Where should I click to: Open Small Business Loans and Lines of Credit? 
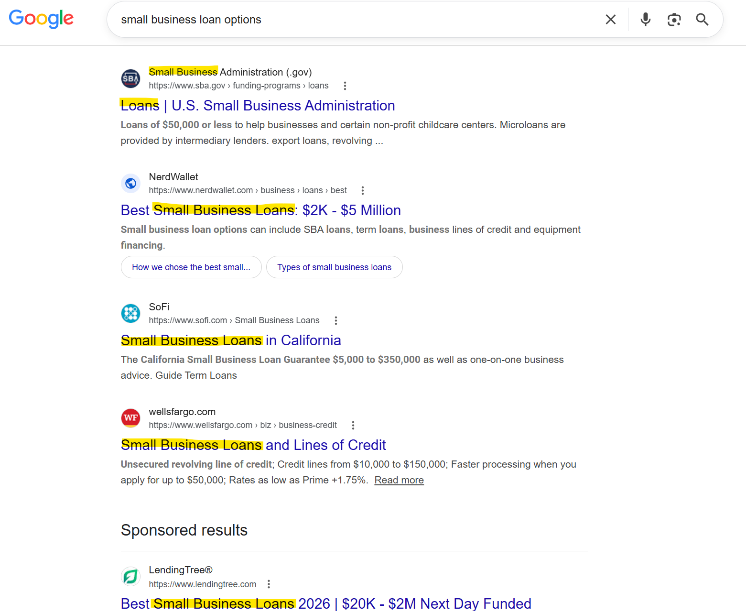pos(253,445)
